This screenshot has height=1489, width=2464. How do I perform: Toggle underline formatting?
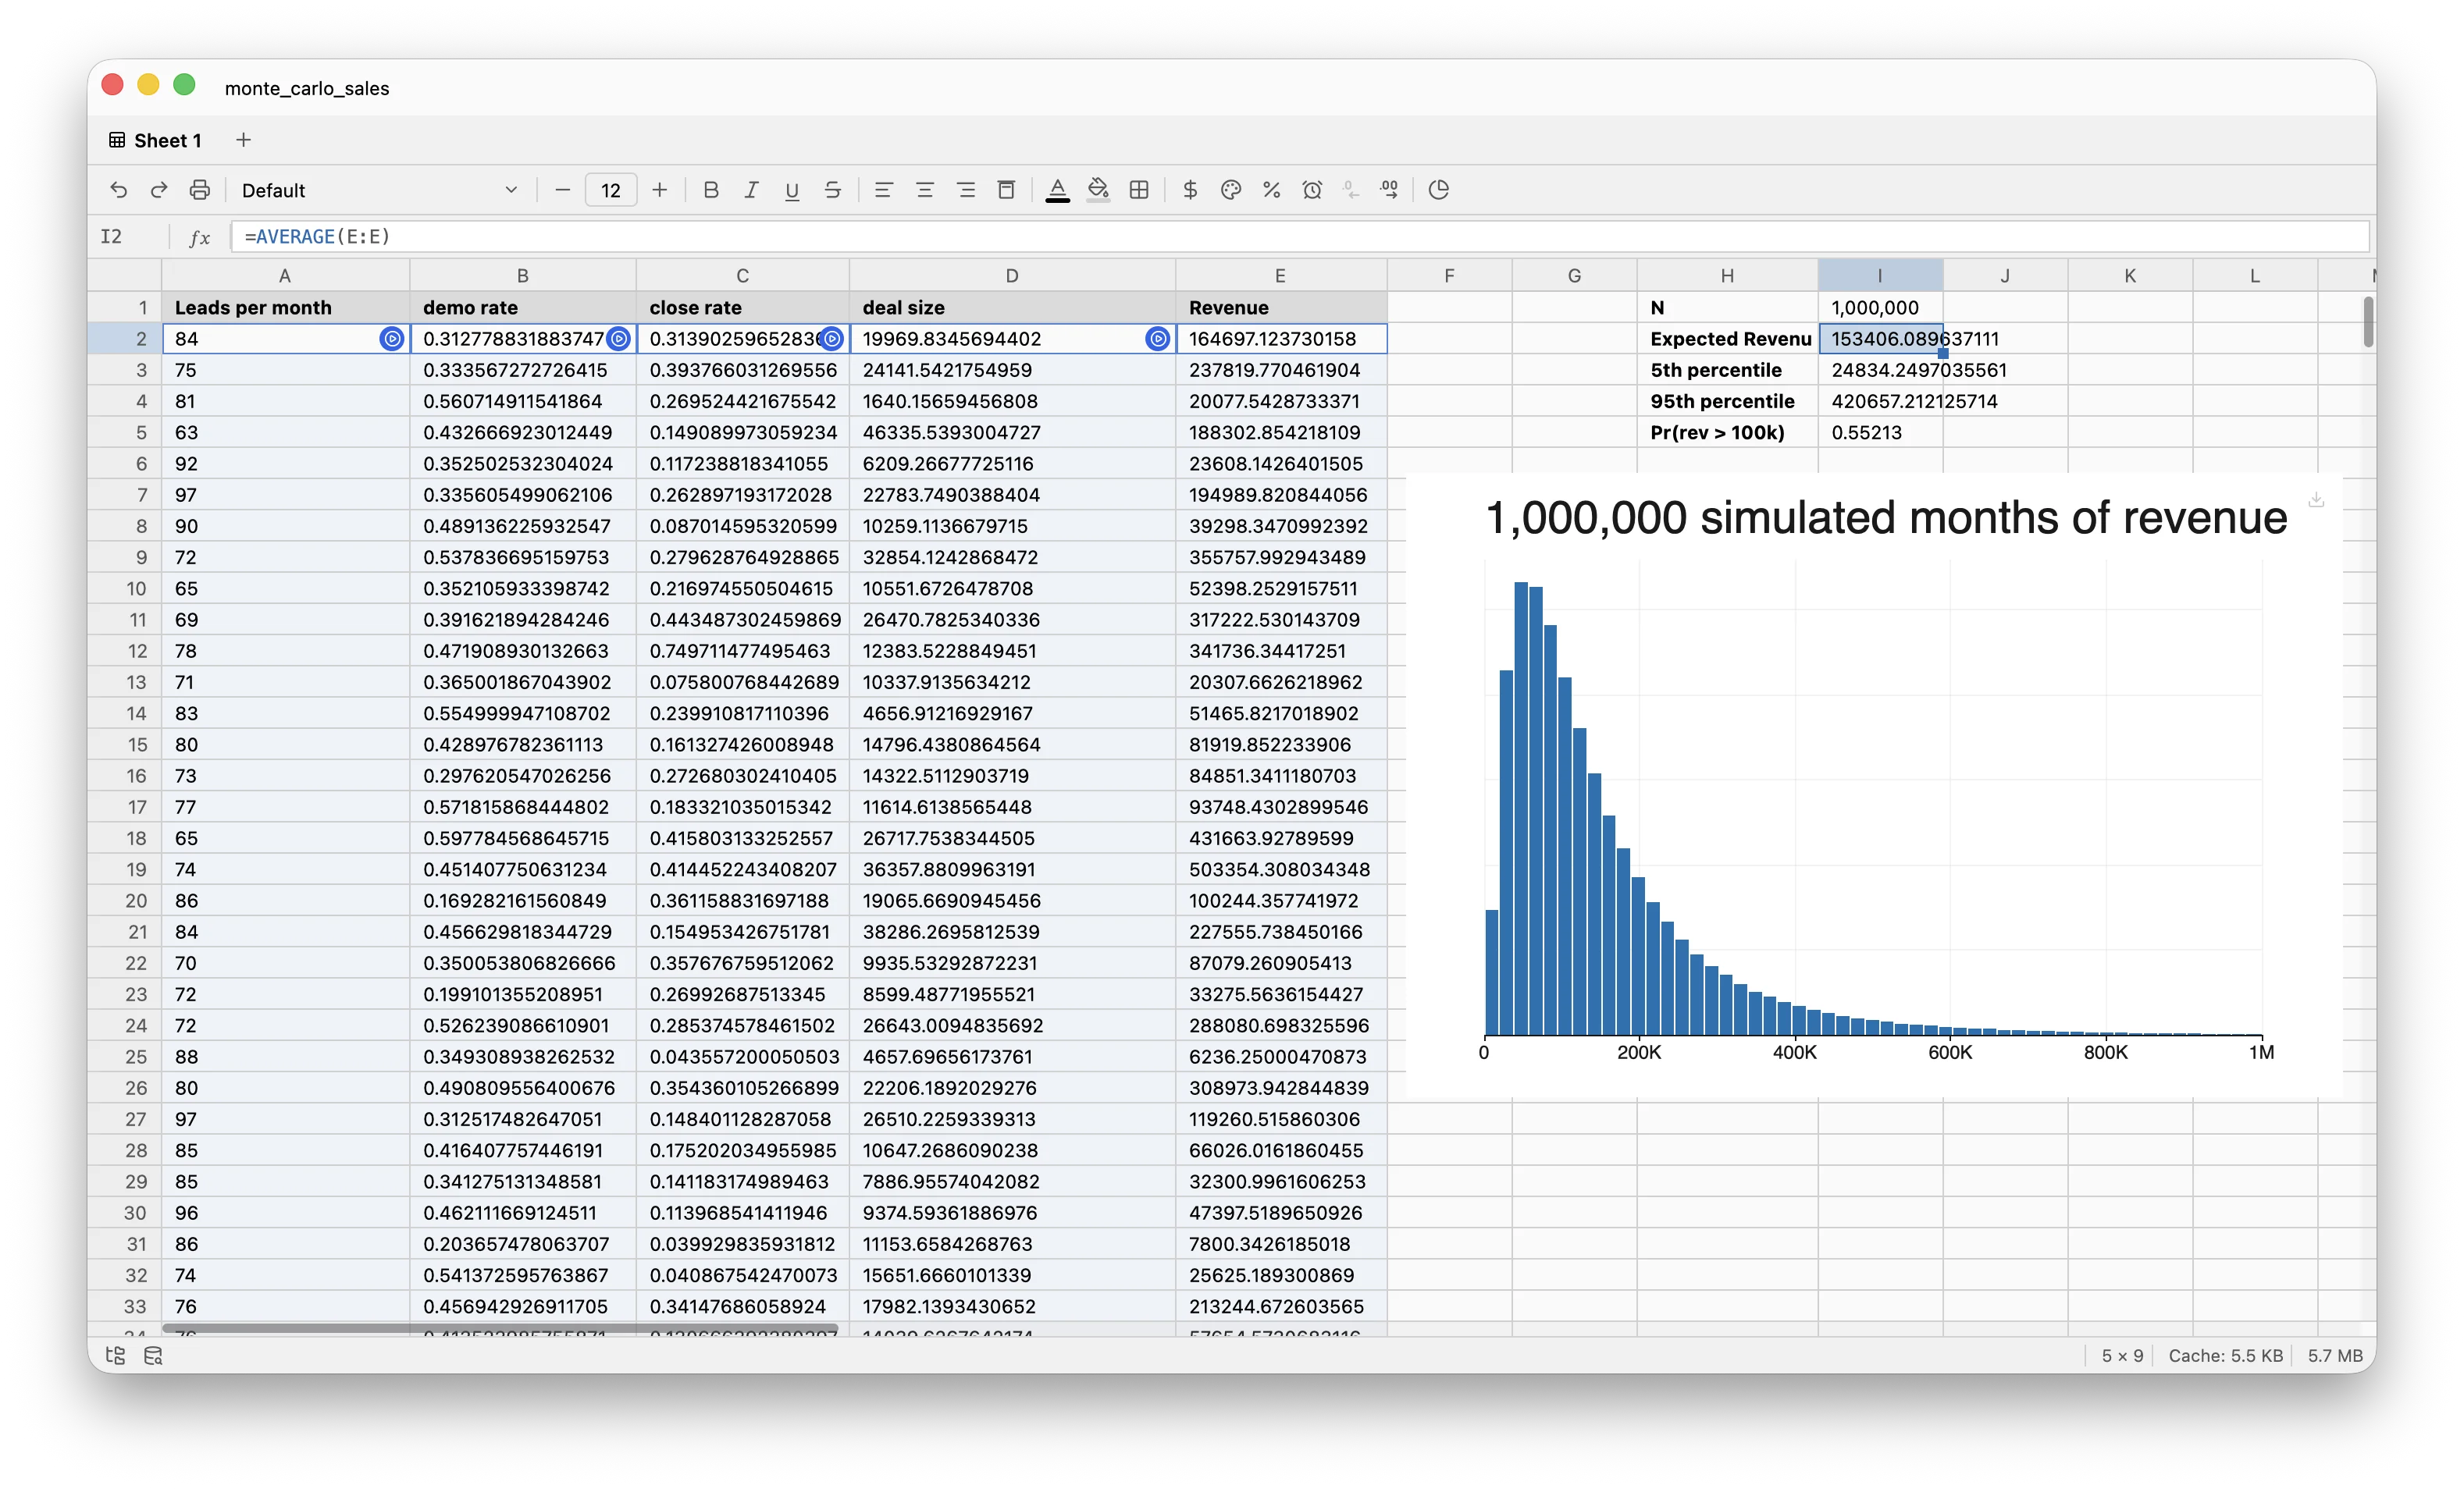tap(792, 190)
